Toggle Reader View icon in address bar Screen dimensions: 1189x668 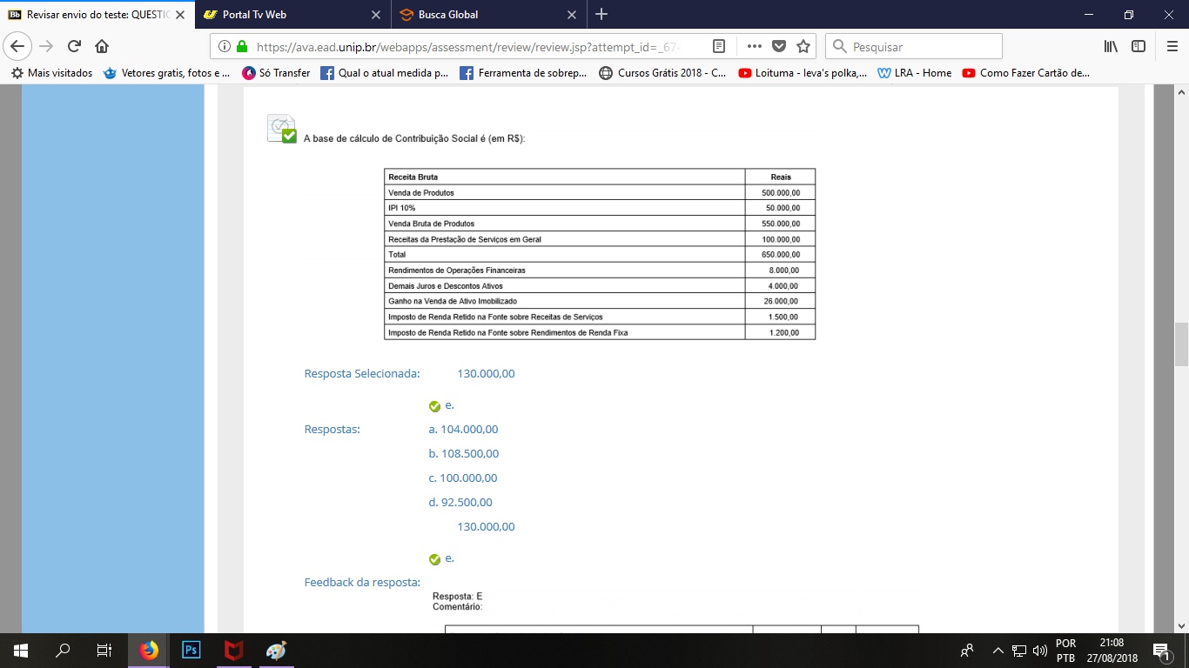(719, 46)
